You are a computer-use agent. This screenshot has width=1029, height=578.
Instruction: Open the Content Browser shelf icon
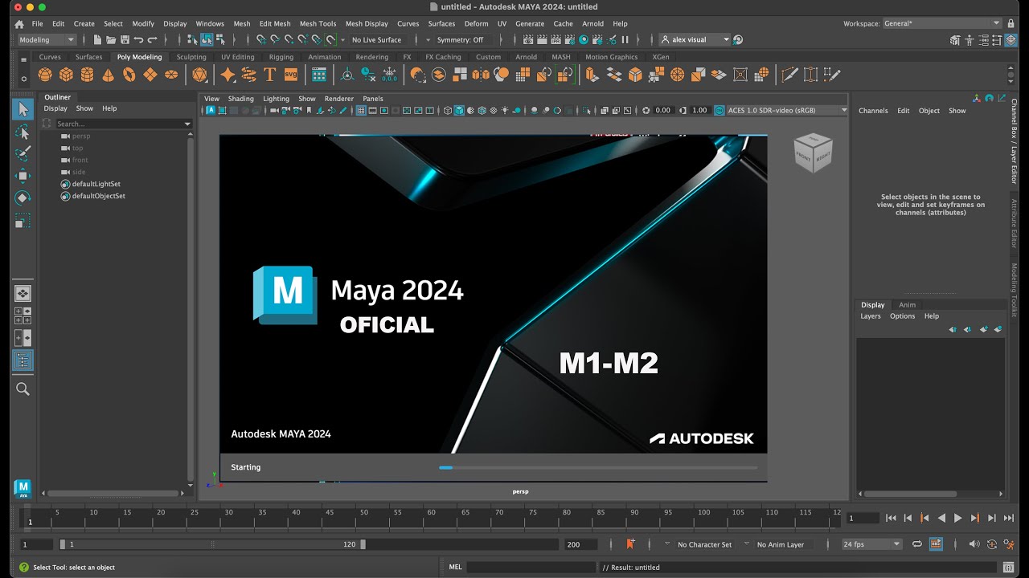click(x=319, y=75)
